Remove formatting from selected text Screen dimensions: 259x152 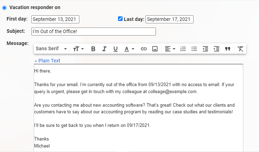pyautogui.click(x=240, y=49)
